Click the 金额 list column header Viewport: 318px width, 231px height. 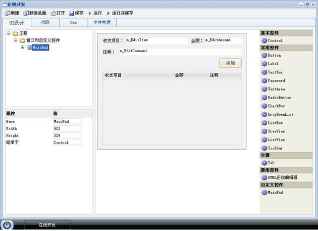coord(179,75)
